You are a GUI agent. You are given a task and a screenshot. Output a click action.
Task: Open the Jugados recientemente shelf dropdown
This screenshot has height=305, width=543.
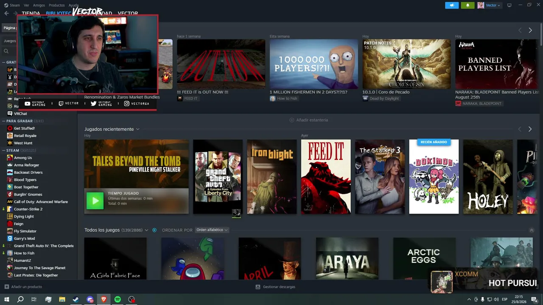(x=137, y=129)
